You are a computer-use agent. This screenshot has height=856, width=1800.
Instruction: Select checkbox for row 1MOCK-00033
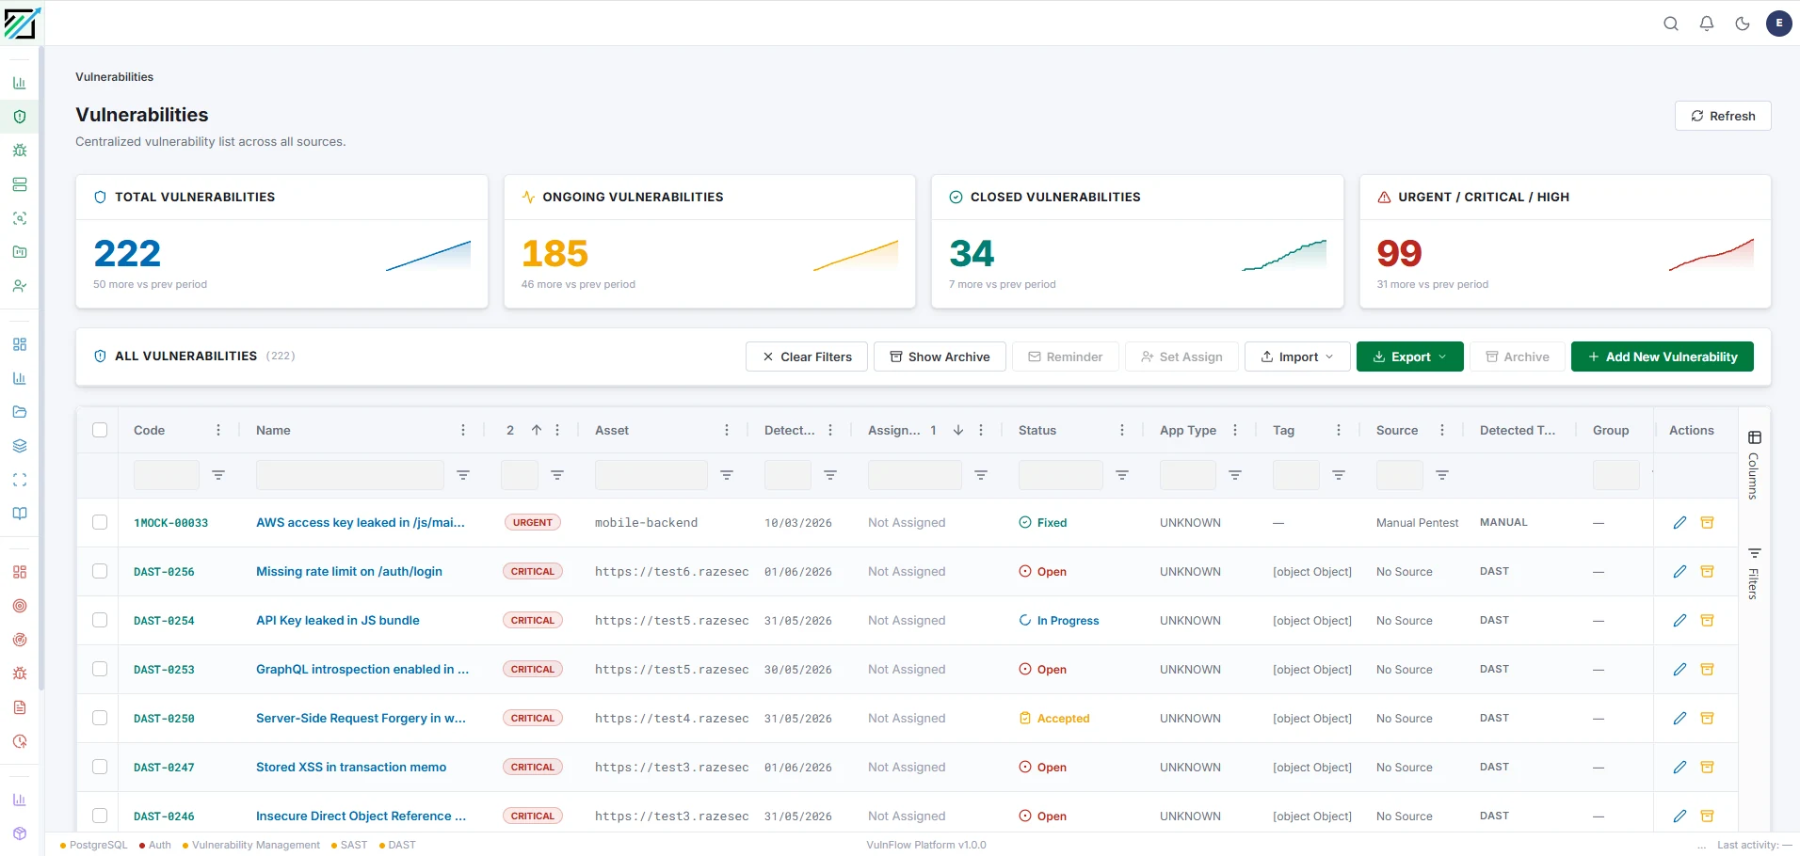pyautogui.click(x=100, y=522)
